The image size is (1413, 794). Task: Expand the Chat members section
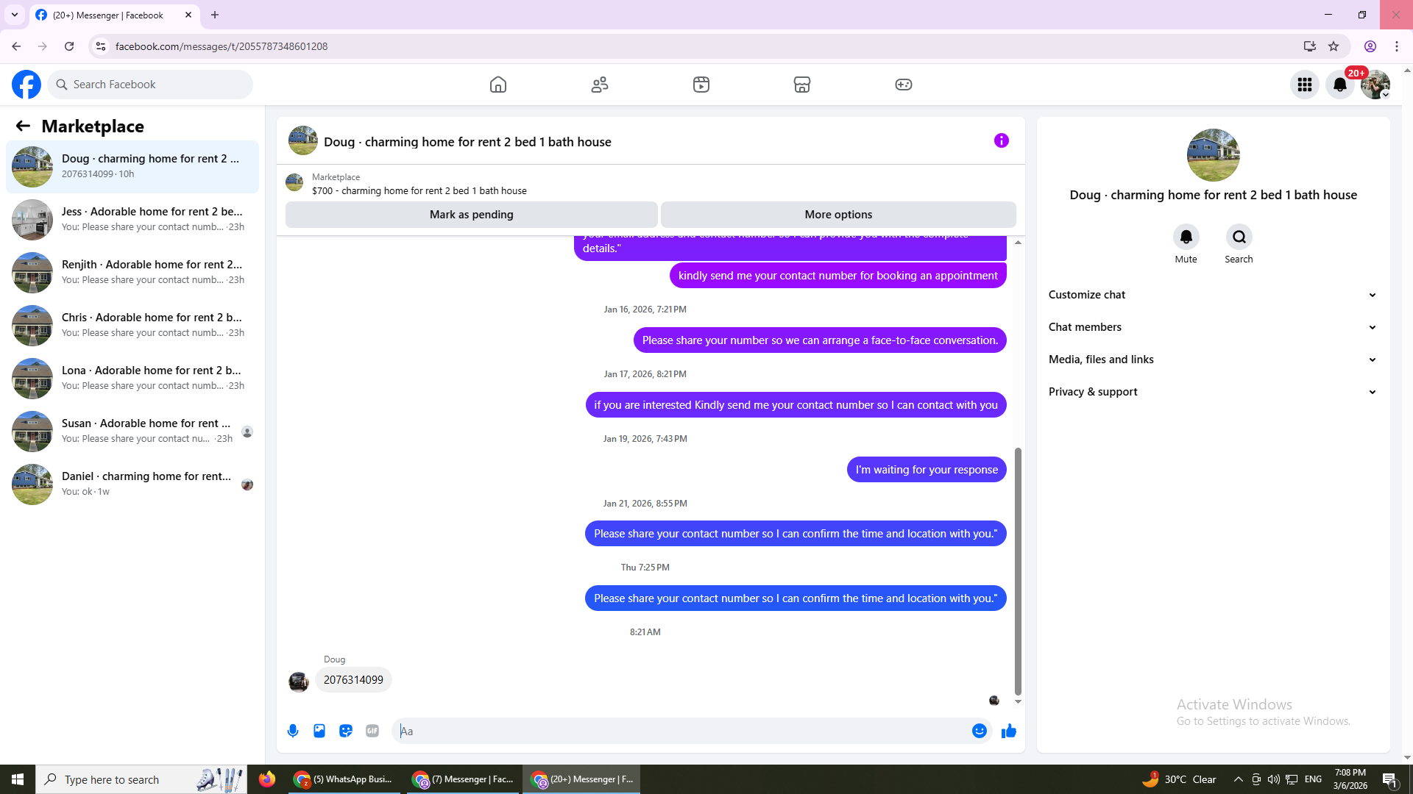coord(1212,327)
